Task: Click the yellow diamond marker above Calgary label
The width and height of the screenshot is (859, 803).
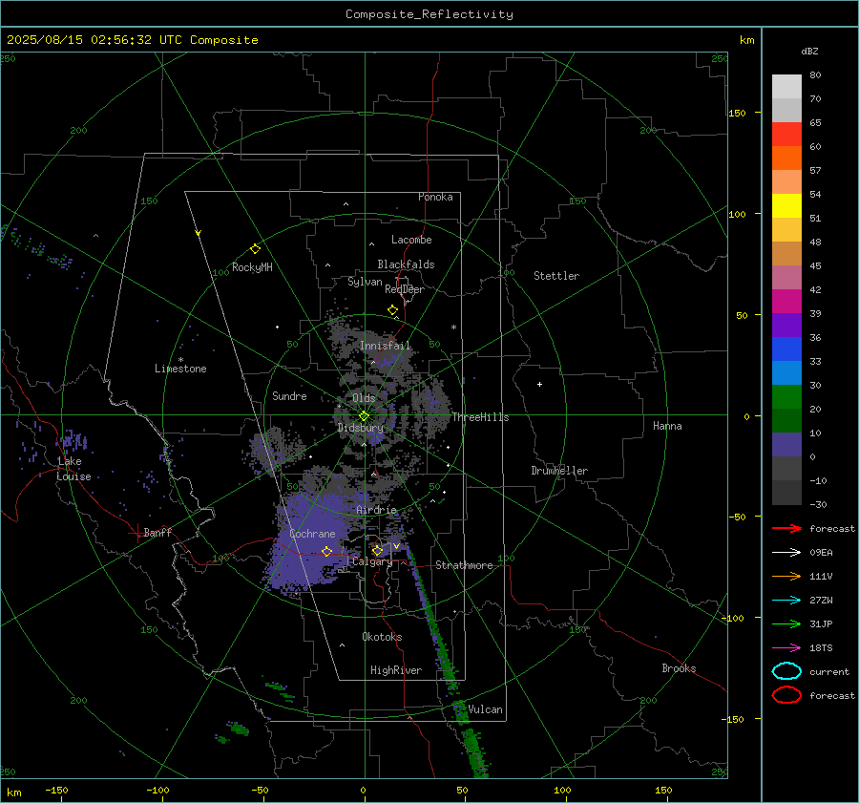Action: click(x=377, y=550)
